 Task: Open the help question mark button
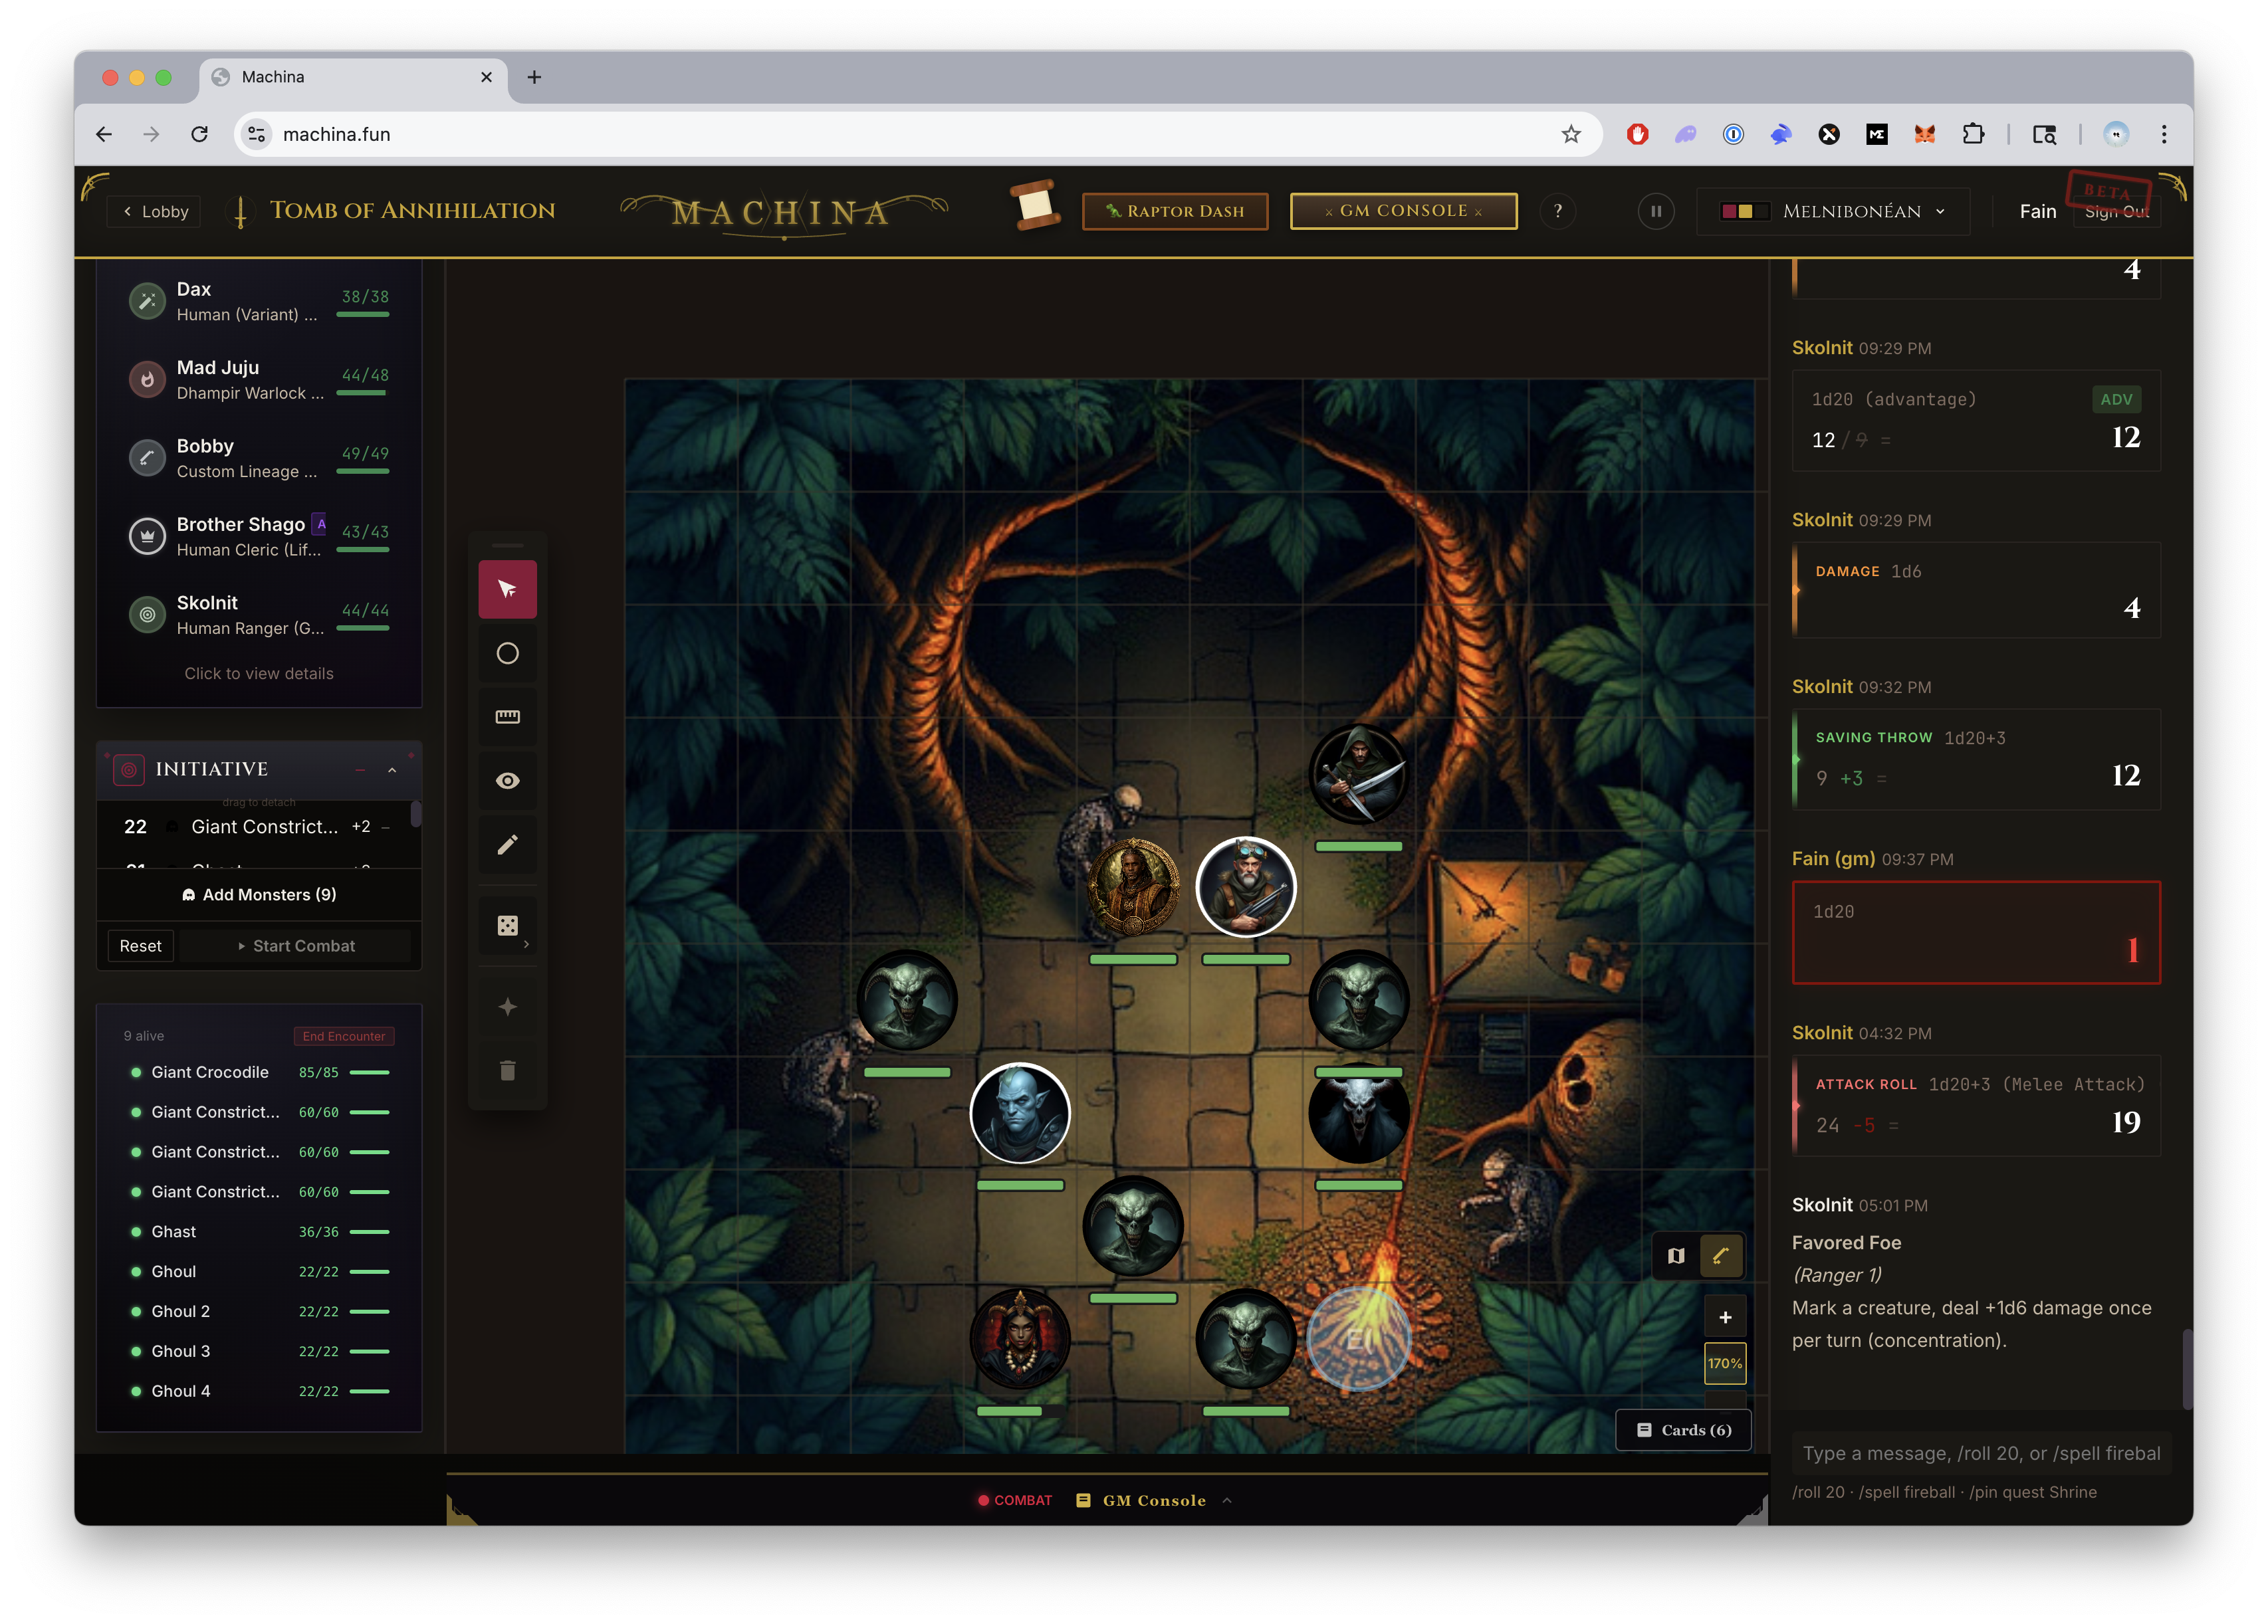1557,211
